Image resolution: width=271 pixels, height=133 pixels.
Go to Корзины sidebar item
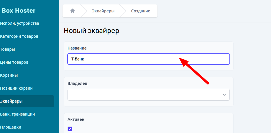click(x=9, y=75)
